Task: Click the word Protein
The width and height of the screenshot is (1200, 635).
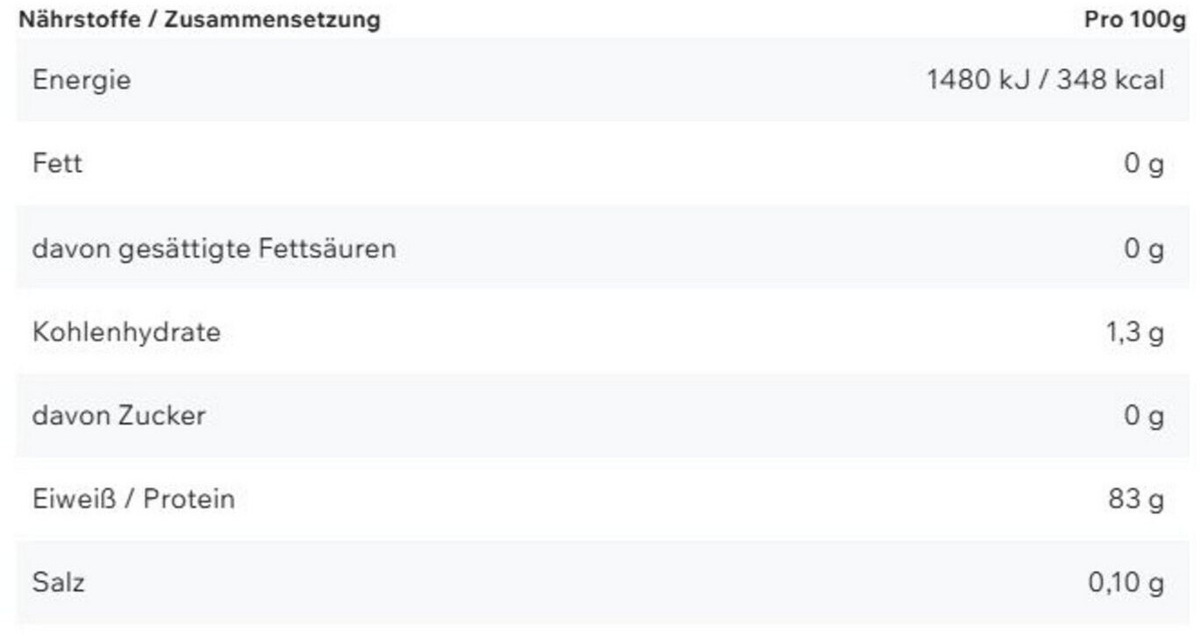Action: click(x=189, y=499)
